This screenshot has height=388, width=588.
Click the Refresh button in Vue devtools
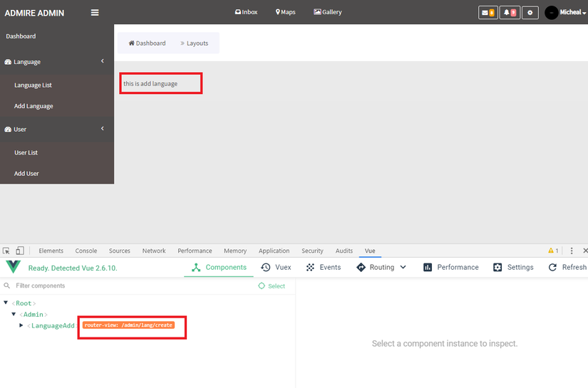click(567, 268)
